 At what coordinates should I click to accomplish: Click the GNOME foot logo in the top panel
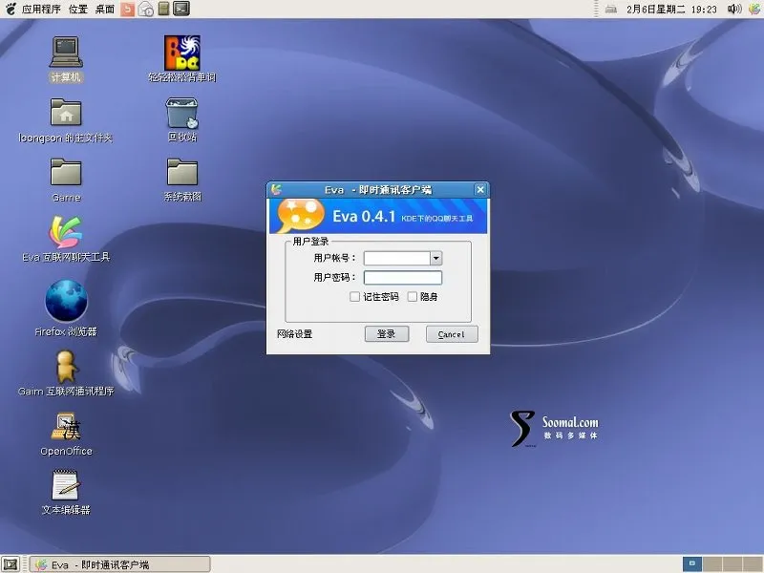point(11,9)
